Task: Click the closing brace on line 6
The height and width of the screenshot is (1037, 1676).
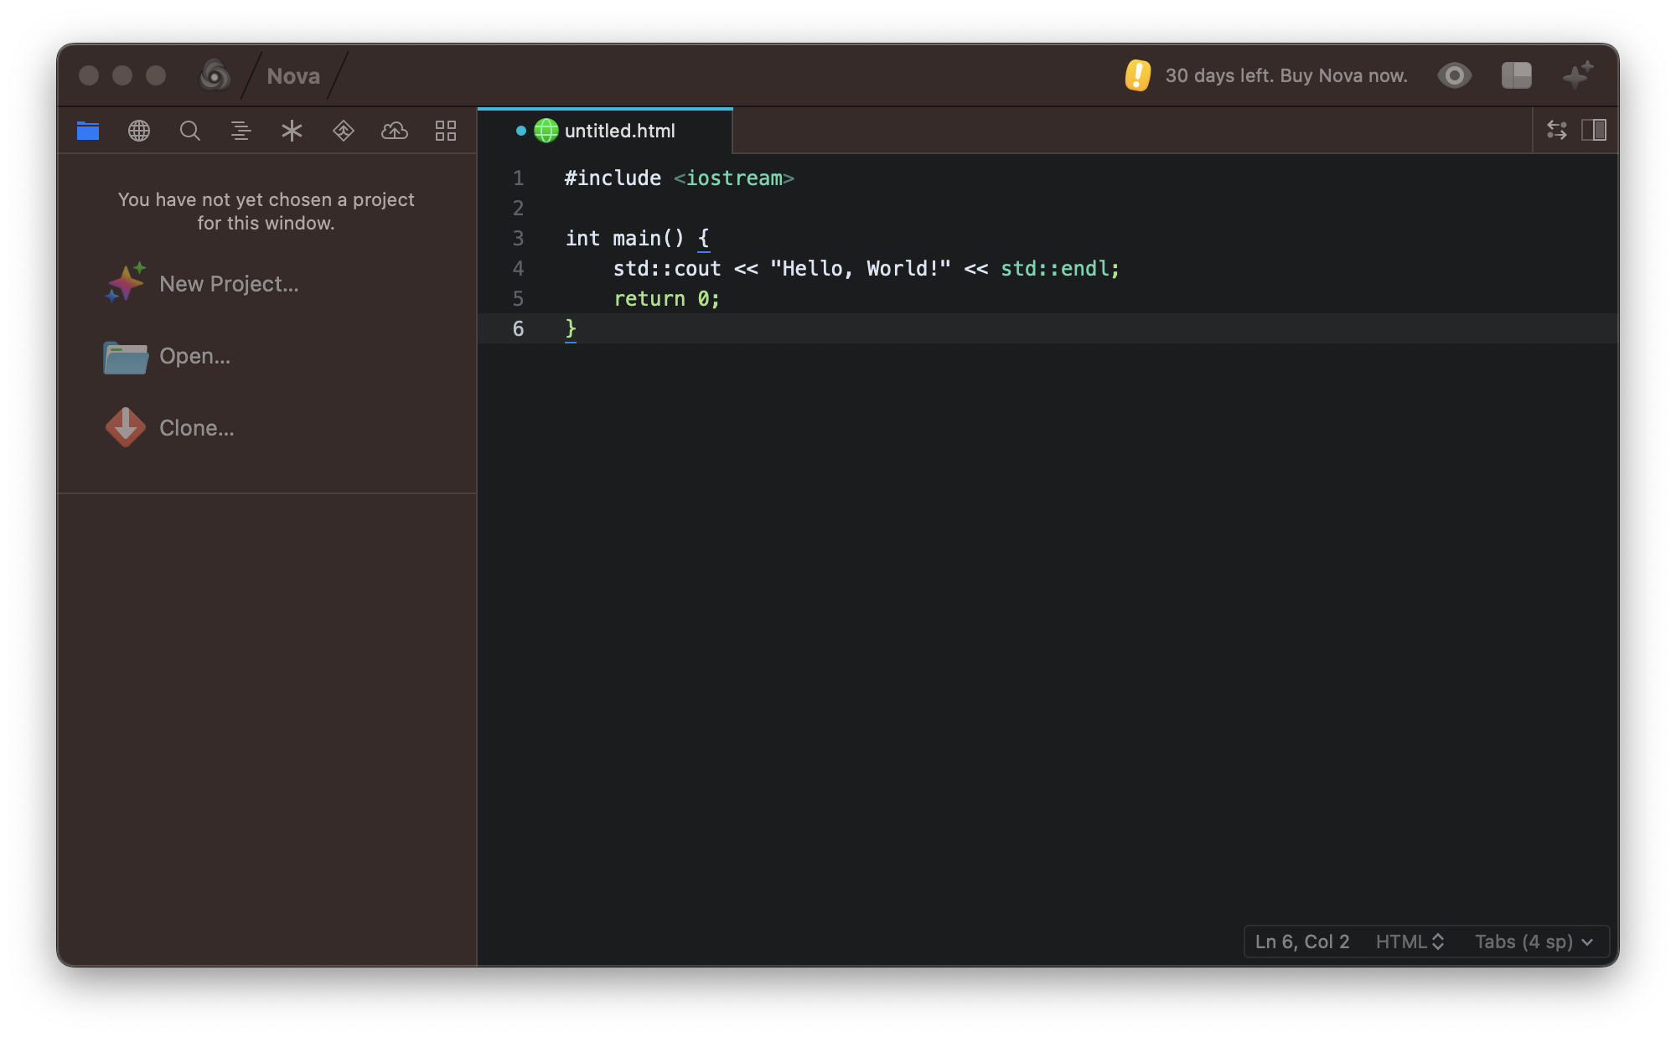Action: (571, 329)
